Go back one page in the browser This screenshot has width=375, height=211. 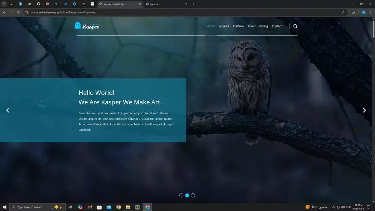tap(4, 12)
